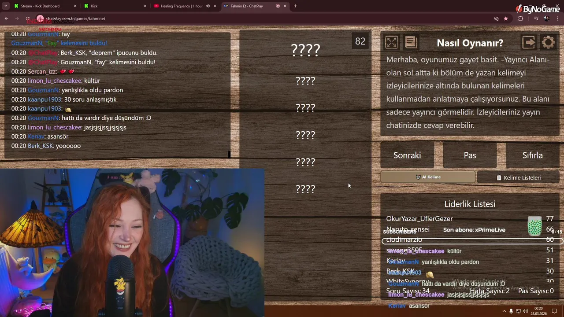Open the network icon in system tray
Image resolution: width=564 pixels, height=317 pixels.
coord(518,311)
